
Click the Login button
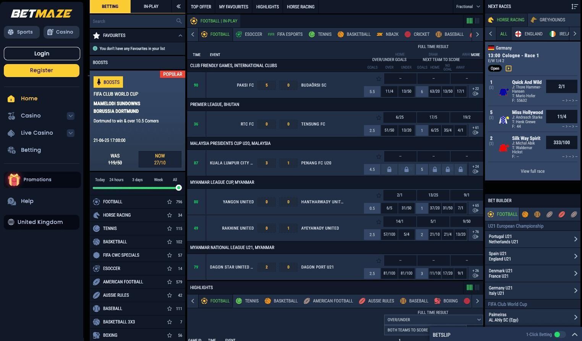tap(42, 53)
